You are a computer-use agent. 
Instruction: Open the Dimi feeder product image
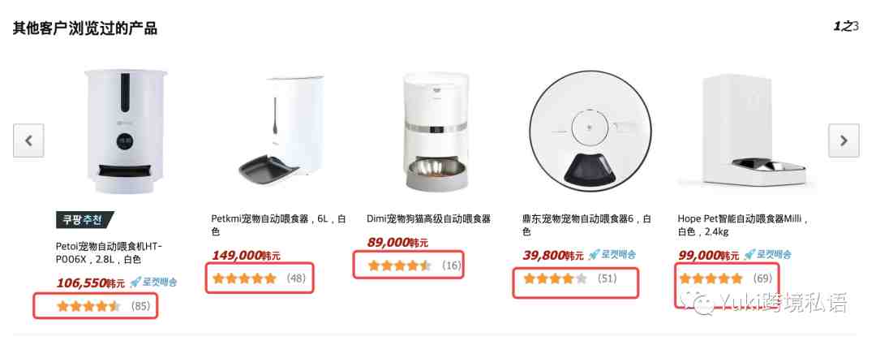(437, 132)
